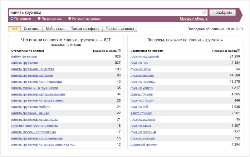Click help icon beside left 'Показов в месяц'
This screenshot has height=157, width=250.
click(x=120, y=51)
